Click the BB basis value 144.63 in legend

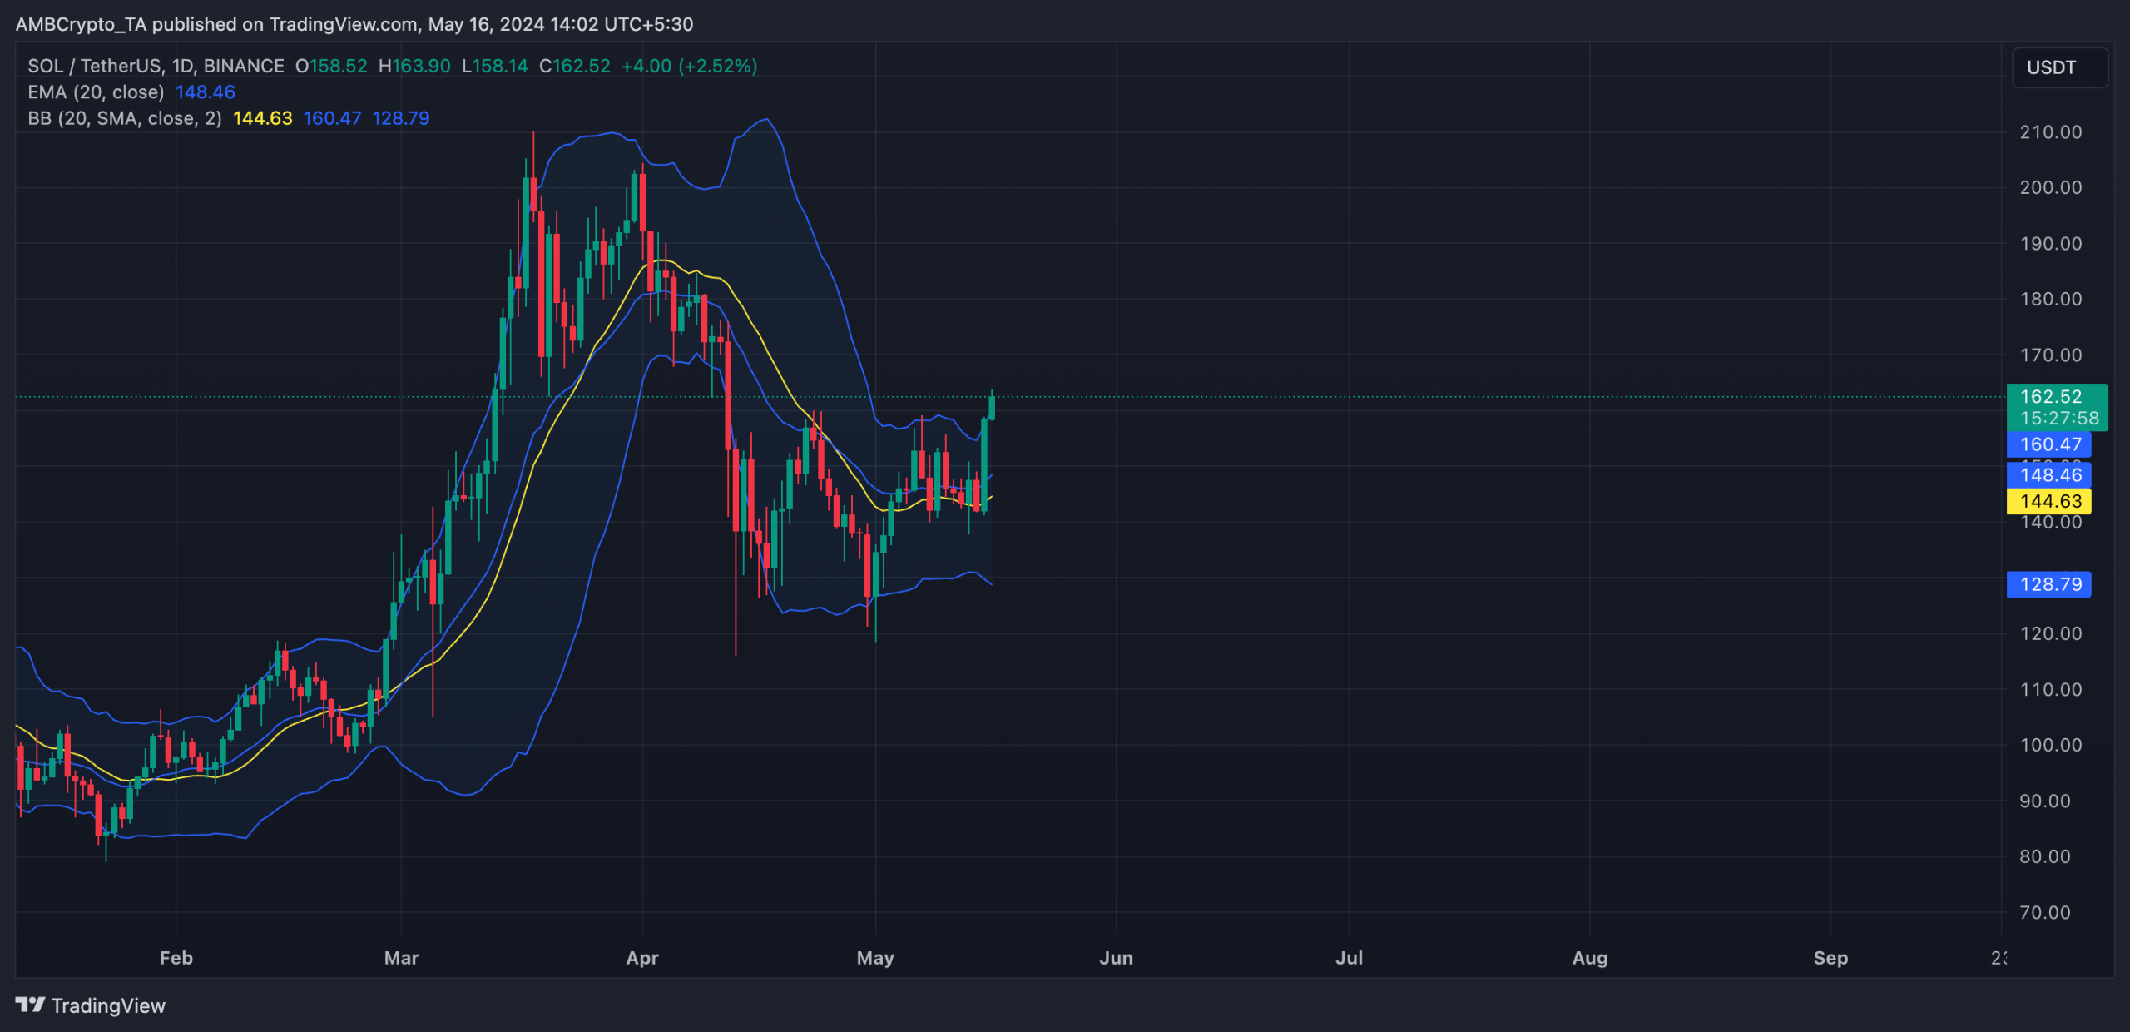263,118
